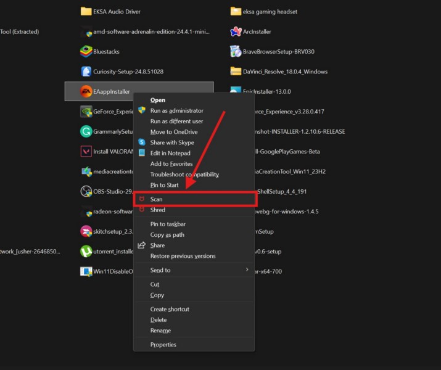Click Shred in the context menu

158,210
